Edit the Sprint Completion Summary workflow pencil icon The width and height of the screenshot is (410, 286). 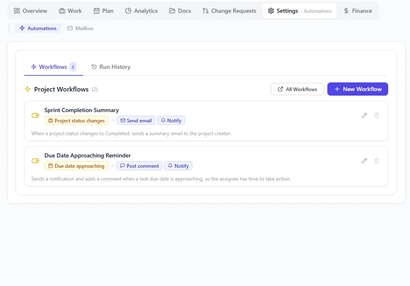click(x=364, y=115)
